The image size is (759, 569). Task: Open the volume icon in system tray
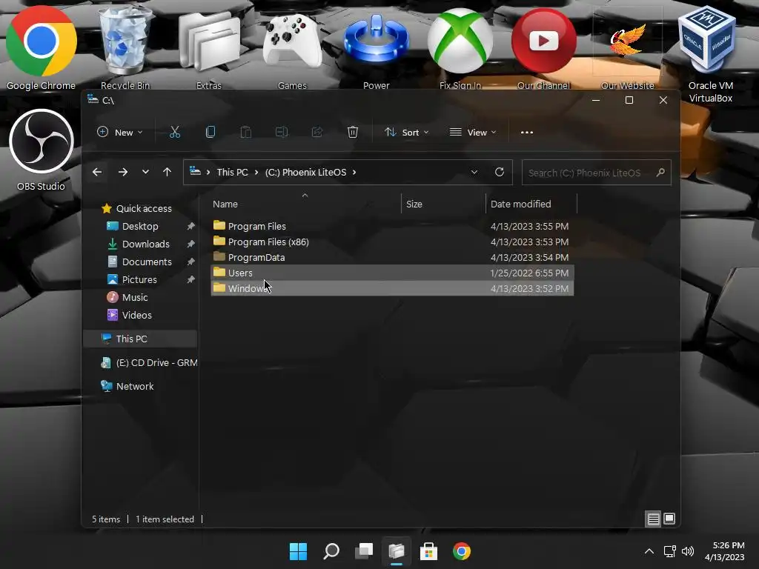(687, 551)
